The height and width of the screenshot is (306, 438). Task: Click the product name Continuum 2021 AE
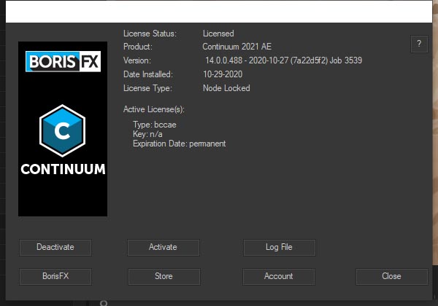pos(237,47)
